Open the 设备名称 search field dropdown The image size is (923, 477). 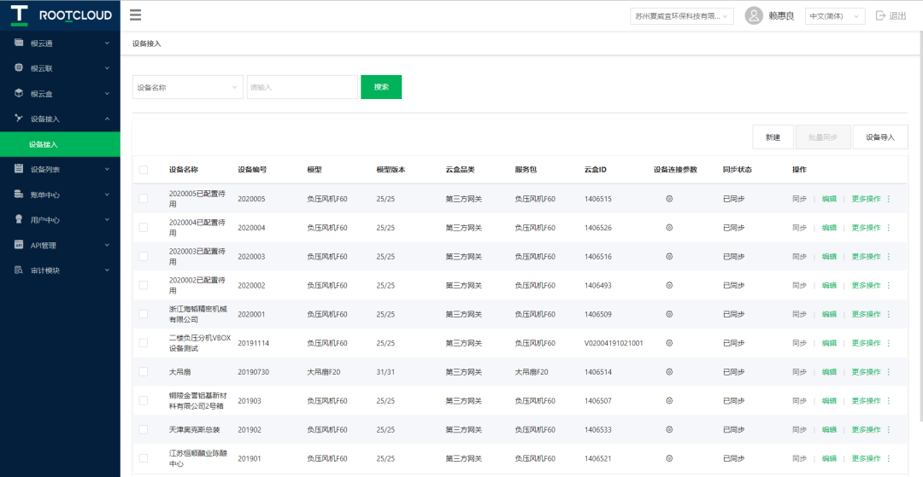click(x=188, y=87)
